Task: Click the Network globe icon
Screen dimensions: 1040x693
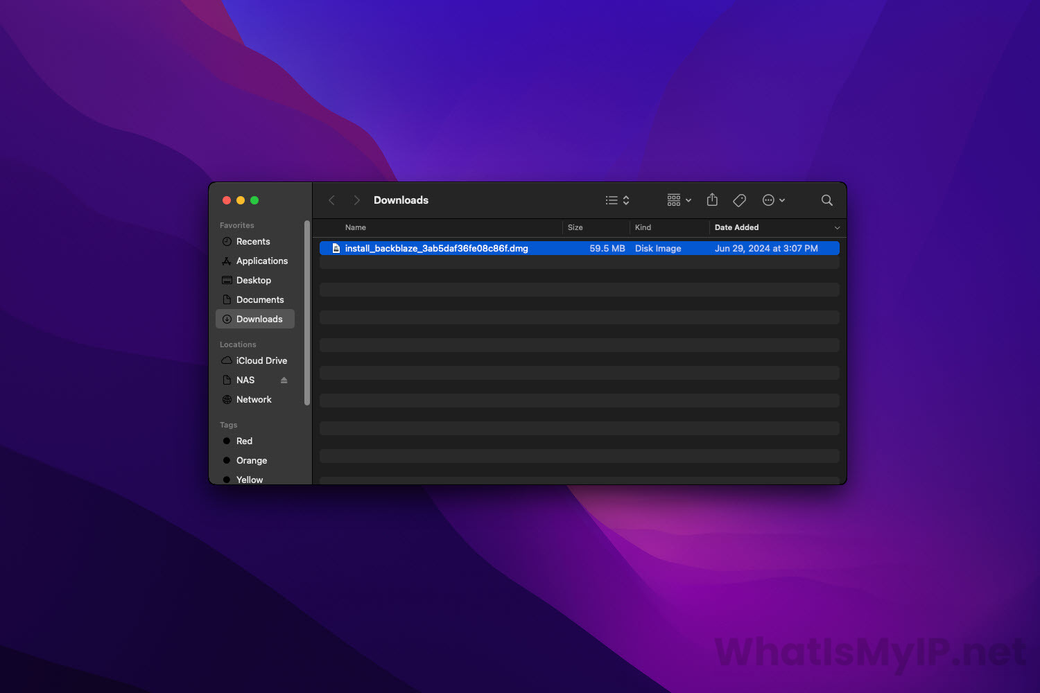Action: (227, 399)
